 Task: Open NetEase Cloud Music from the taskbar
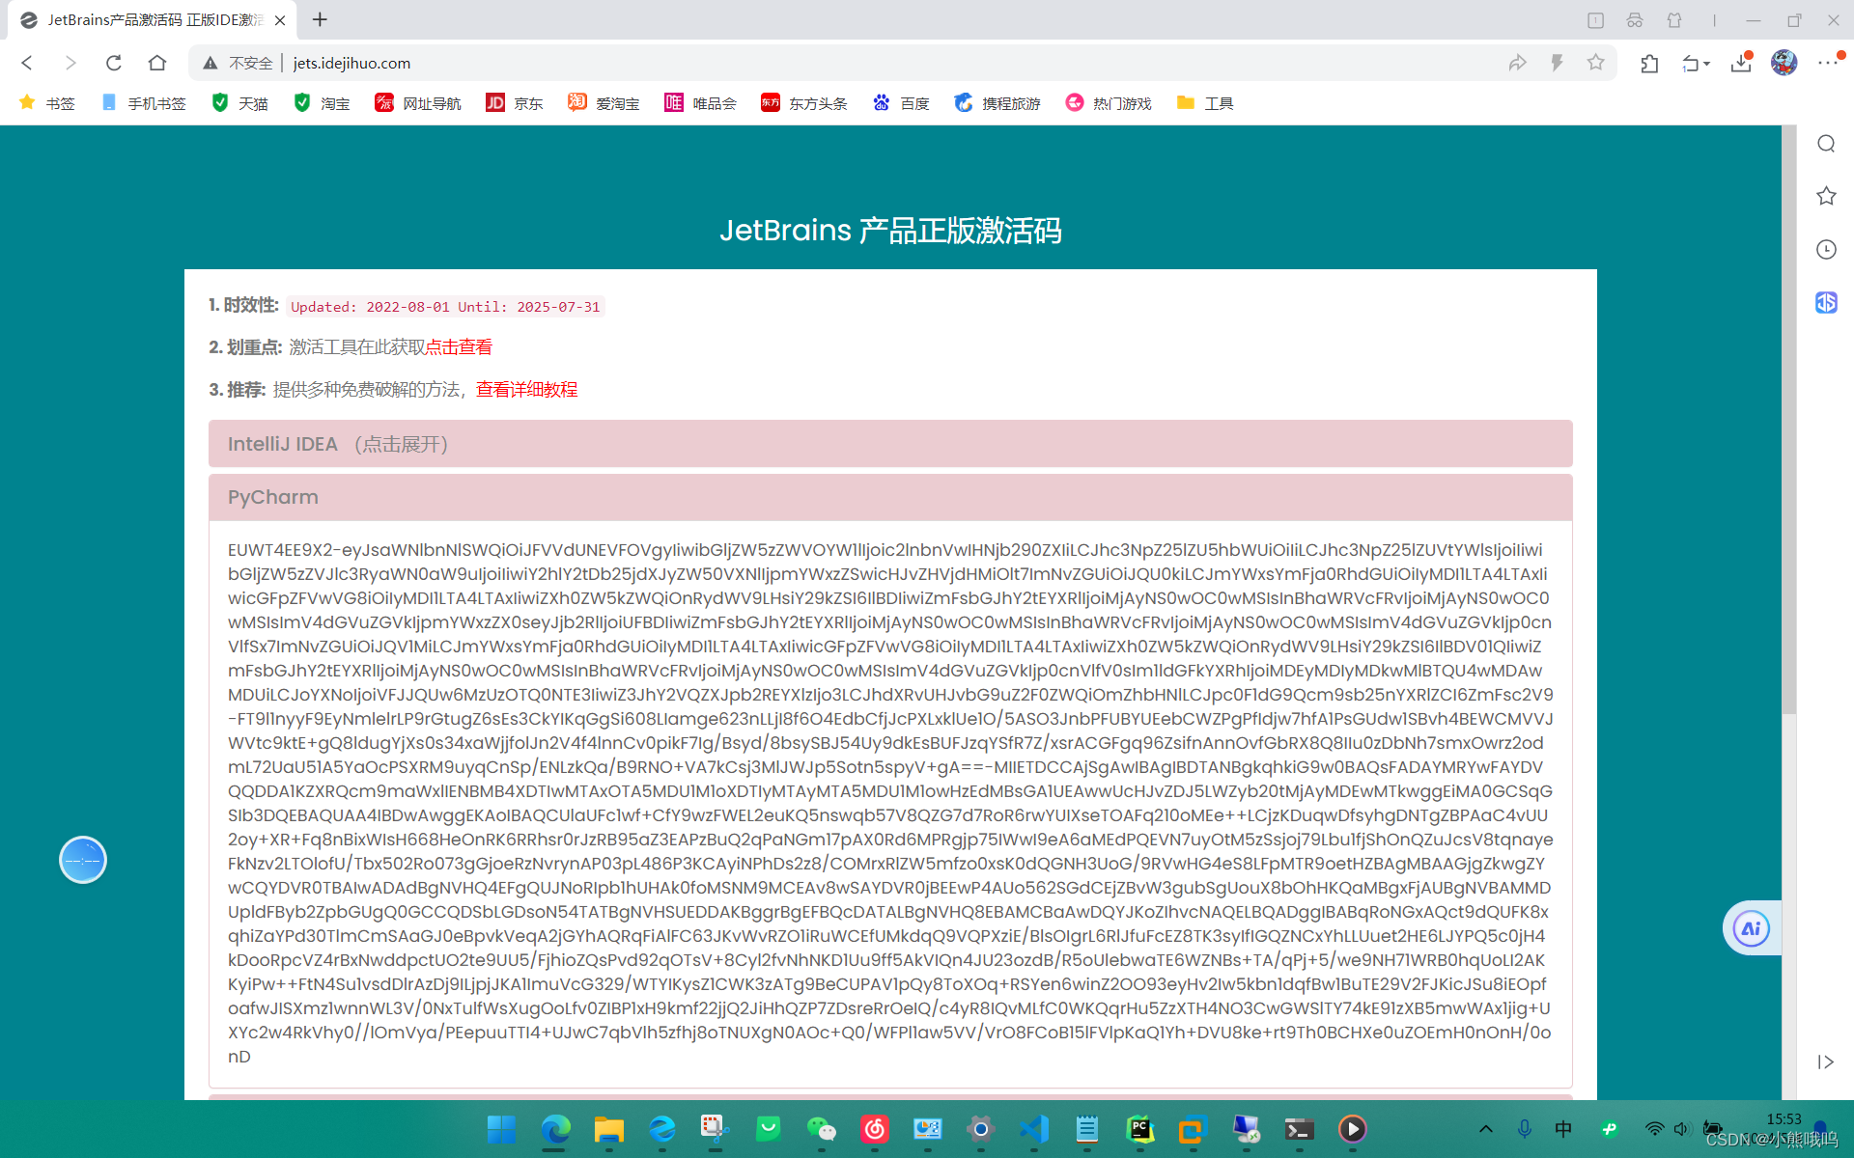click(875, 1129)
